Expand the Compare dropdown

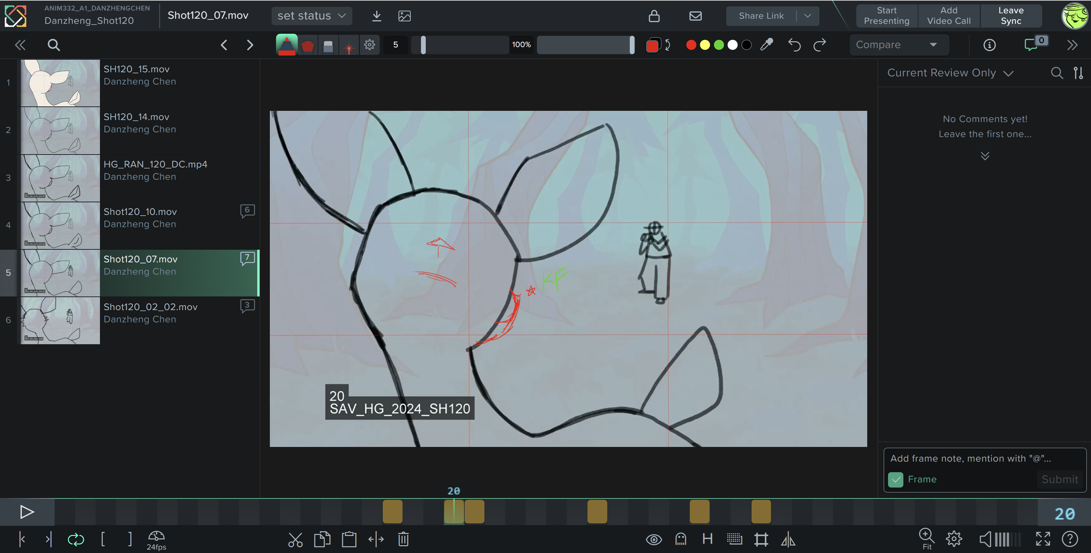[899, 45]
